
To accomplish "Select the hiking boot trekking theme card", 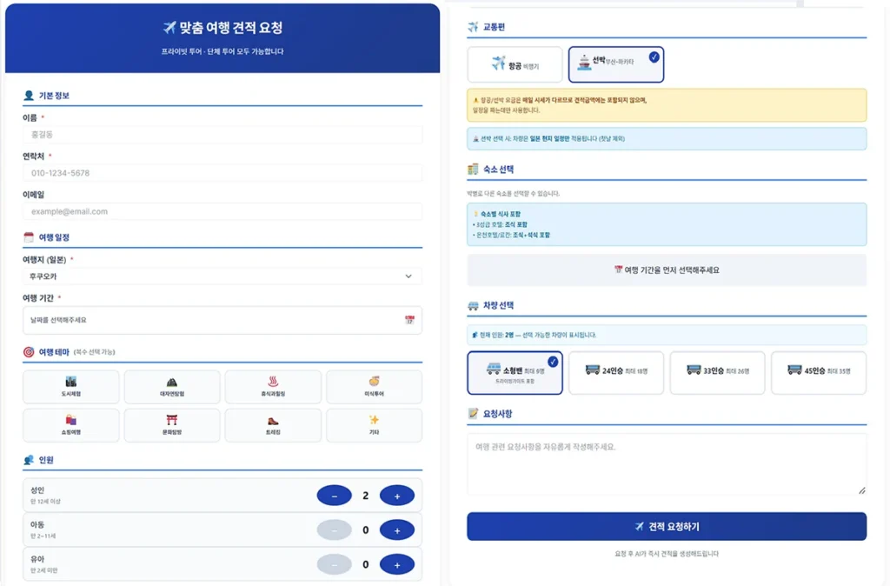I will pos(273,425).
